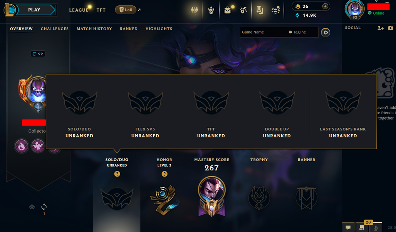Click the add friend icon
Image resolution: width=396 pixels, height=232 pixels.
381,28
